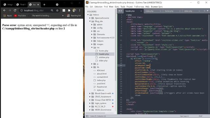Open contact.html file
This screenshot has width=210, height=118.
pos(102,77)
